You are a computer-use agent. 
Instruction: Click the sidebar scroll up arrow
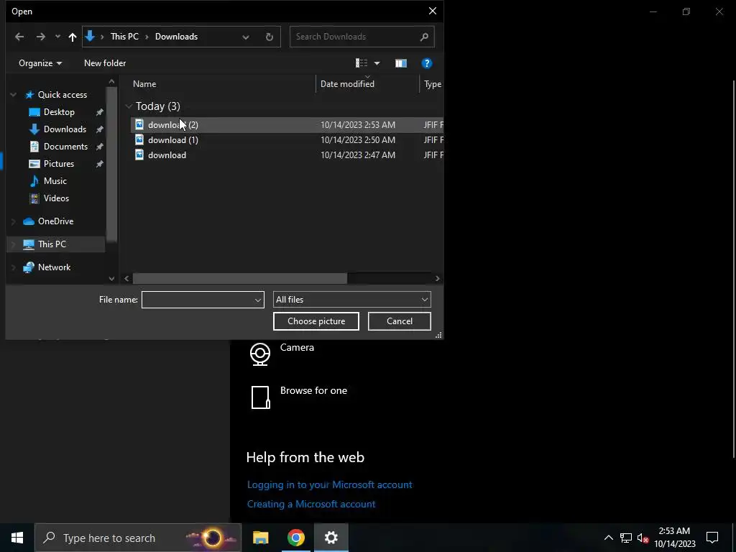111,82
